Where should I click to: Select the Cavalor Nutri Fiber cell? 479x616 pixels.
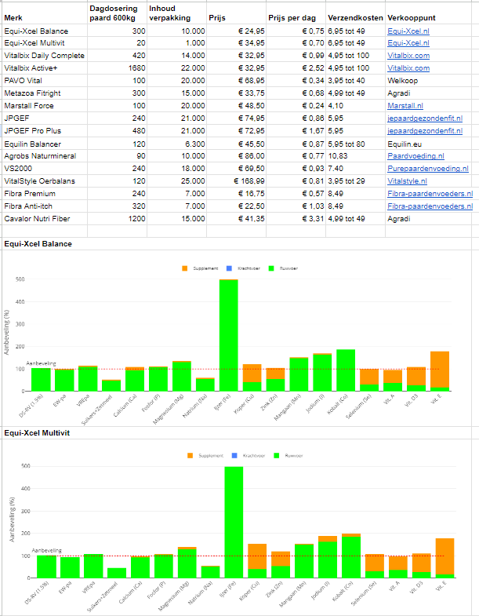(45, 219)
